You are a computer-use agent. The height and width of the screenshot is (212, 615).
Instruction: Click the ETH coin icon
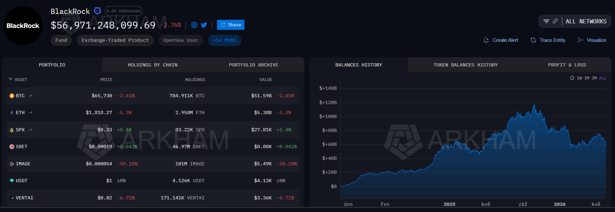click(12, 112)
